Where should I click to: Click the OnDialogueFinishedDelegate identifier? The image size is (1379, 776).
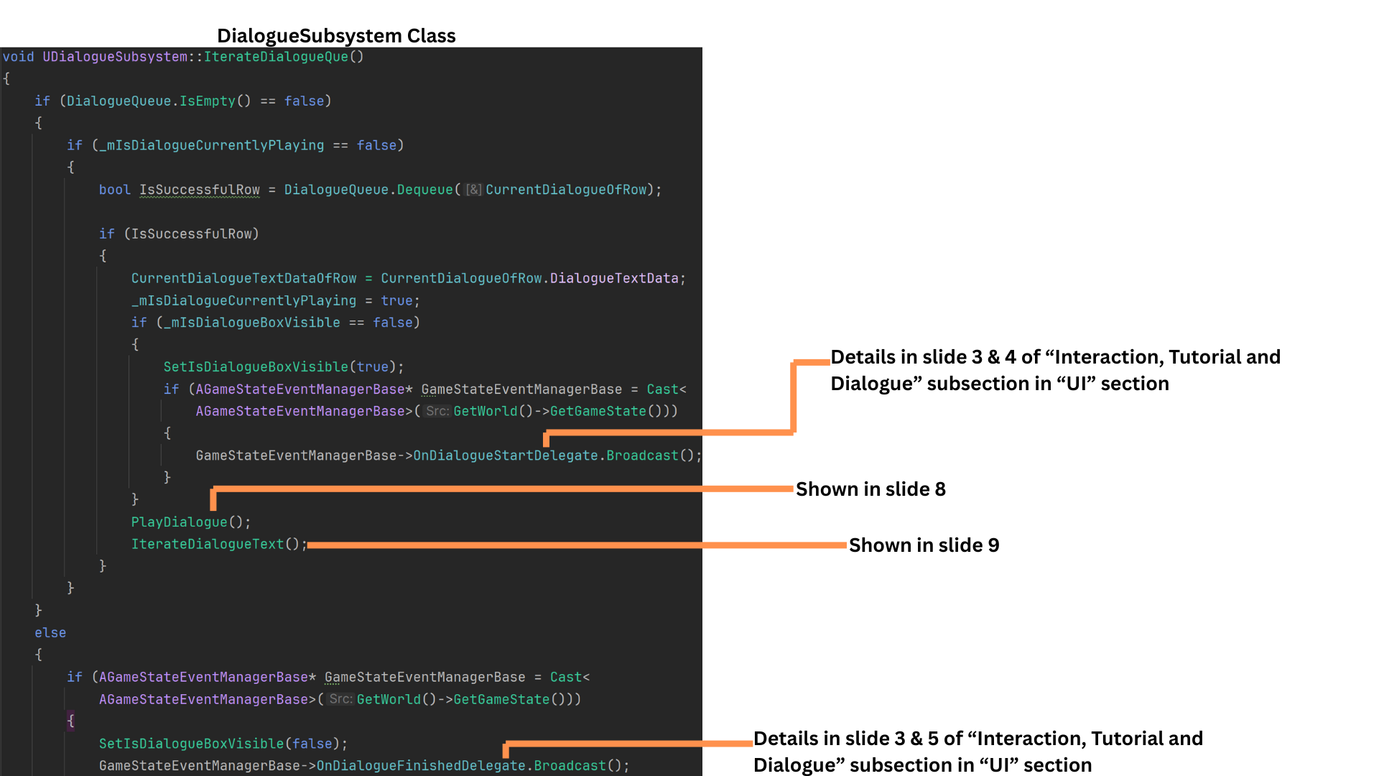[420, 766]
